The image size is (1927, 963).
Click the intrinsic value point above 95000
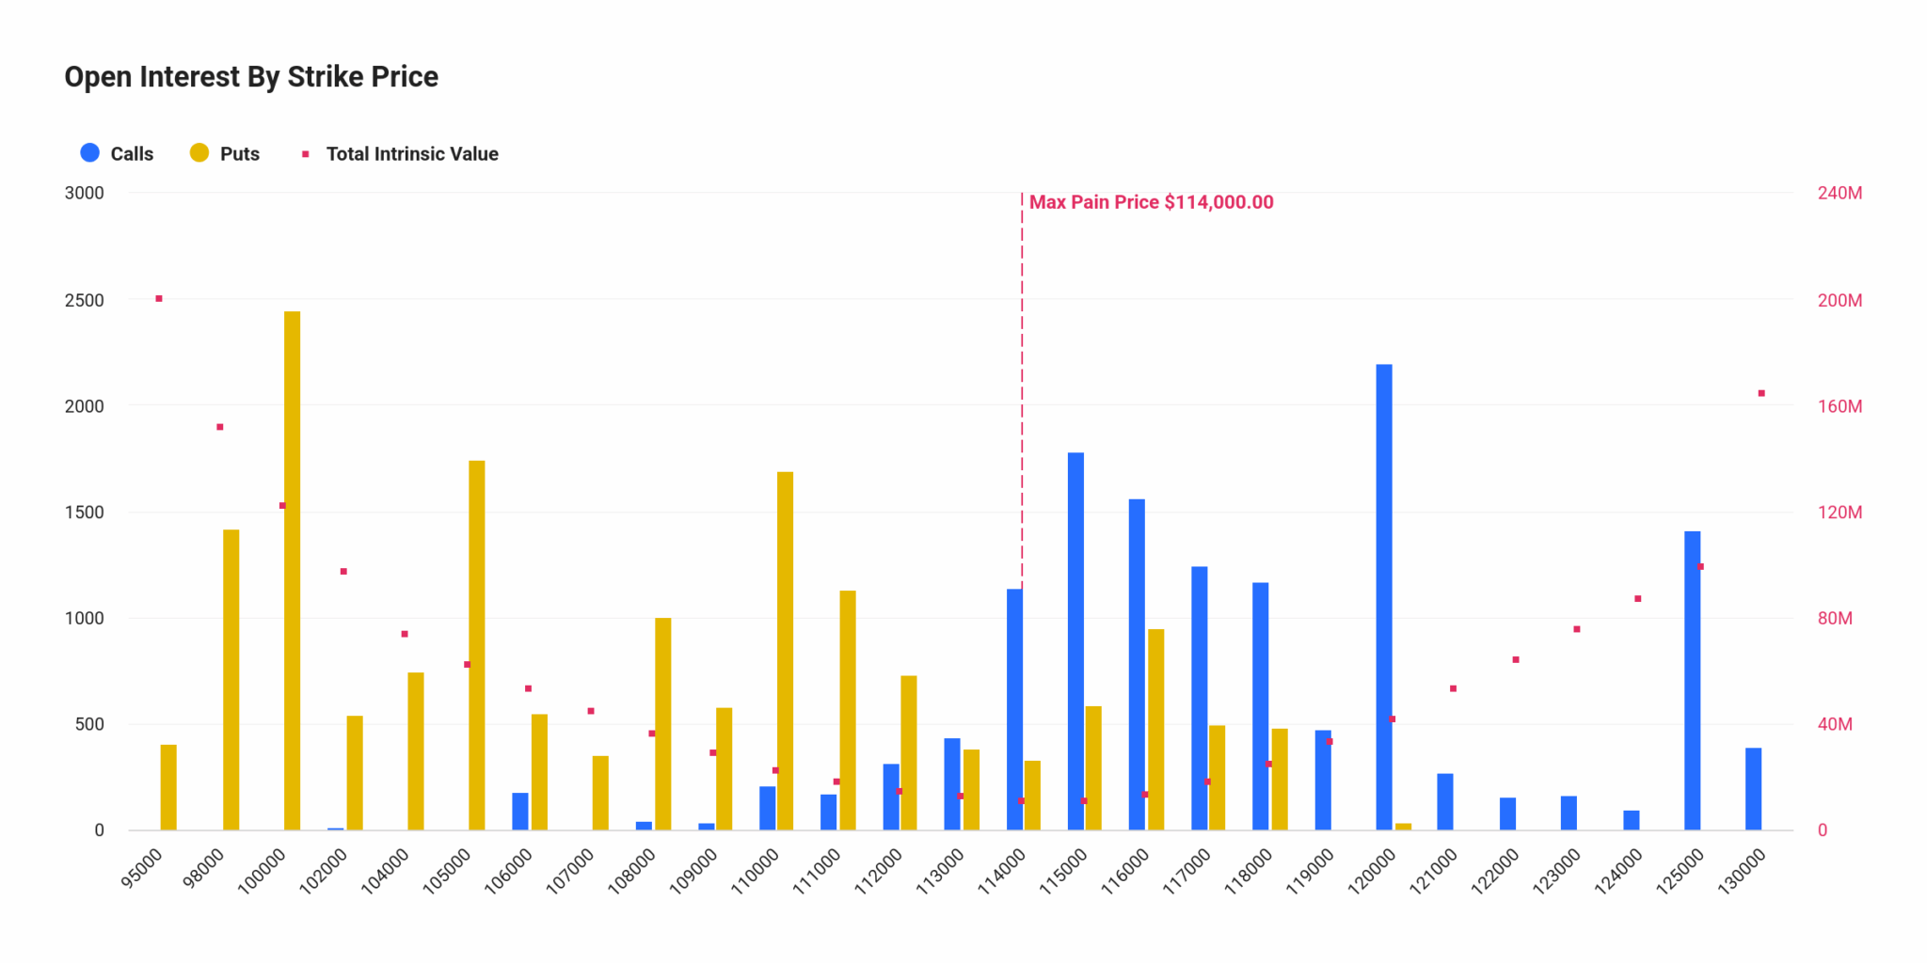click(x=159, y=298)
